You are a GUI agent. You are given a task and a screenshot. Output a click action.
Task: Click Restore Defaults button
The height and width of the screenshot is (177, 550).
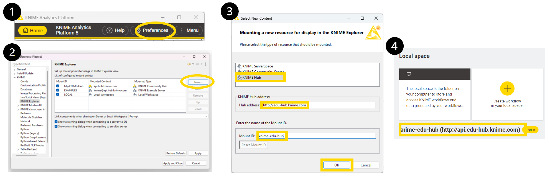[176, 153]
